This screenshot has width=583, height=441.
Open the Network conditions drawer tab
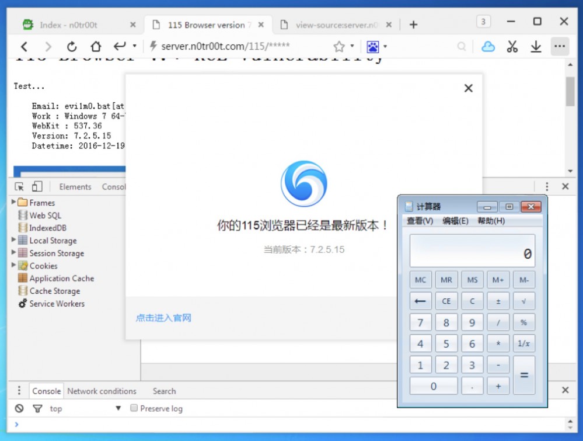pos(102,391)
